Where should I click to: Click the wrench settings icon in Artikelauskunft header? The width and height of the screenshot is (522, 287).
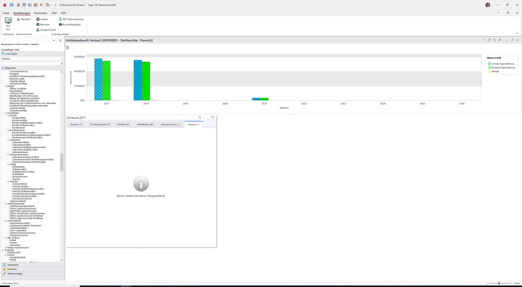click(500, 40)
